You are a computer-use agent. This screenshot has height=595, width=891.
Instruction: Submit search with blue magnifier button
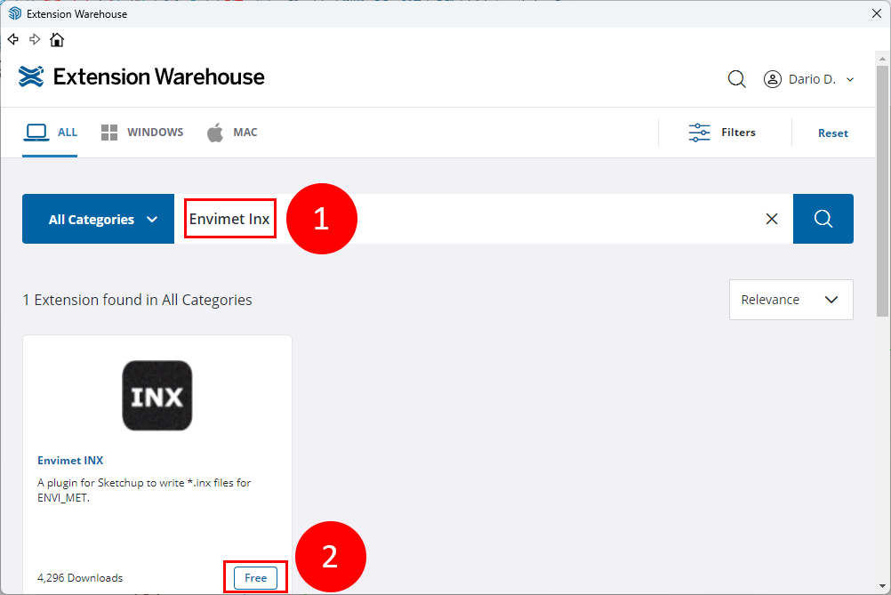pos(823,219)
